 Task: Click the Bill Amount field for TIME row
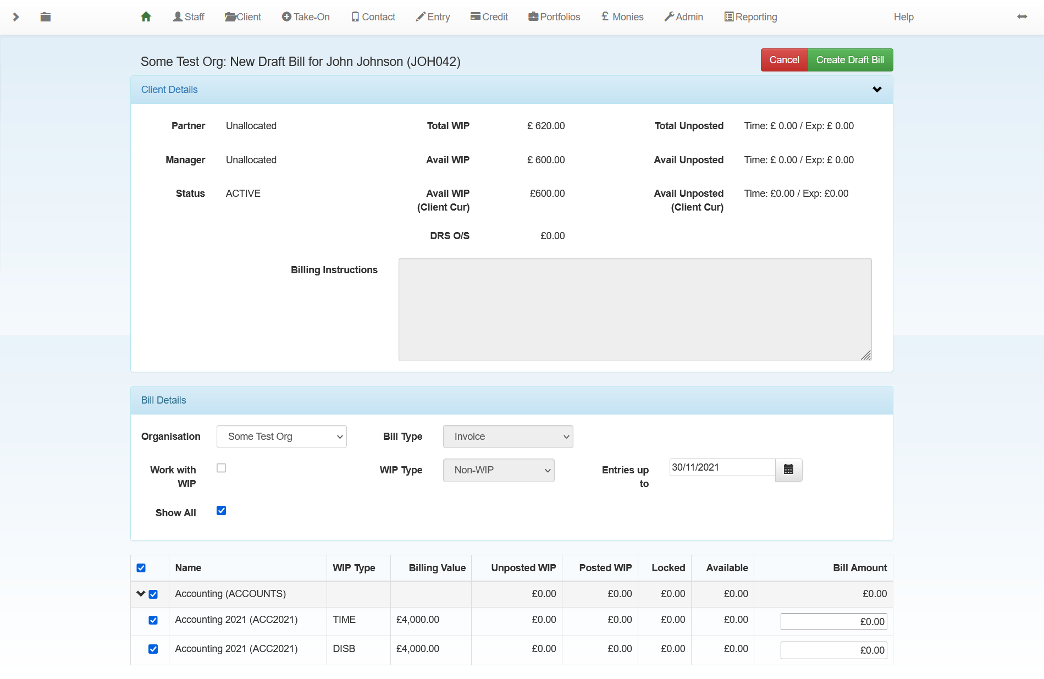(833, 621)
